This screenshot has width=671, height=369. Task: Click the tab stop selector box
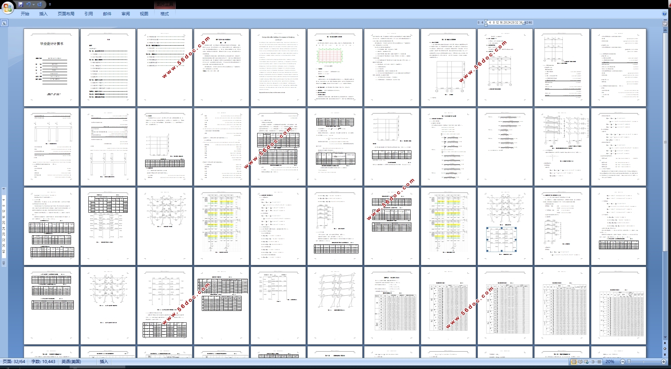4,23
